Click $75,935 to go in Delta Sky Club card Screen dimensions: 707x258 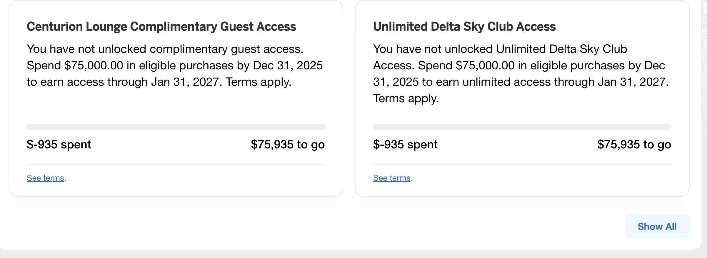point(634,145)
